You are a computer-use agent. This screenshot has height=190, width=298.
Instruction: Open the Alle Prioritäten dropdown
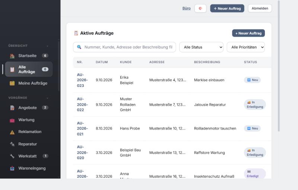246,47
